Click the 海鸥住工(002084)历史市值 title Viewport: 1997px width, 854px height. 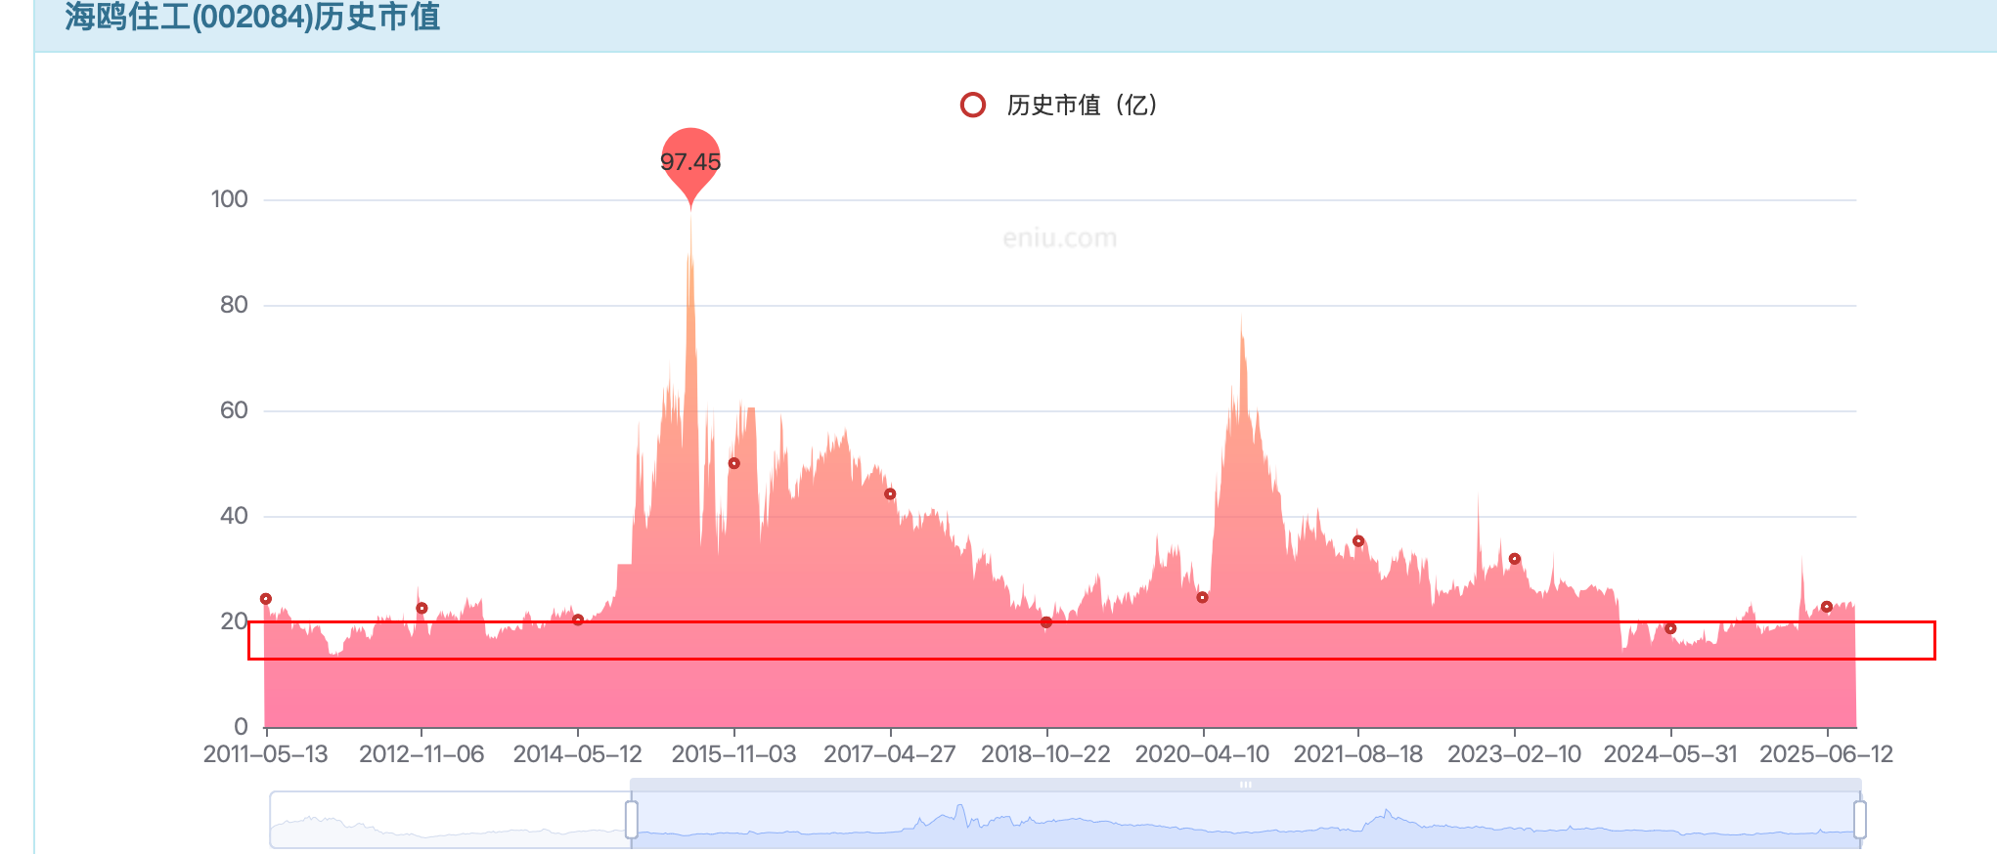[x=253, y=17]
